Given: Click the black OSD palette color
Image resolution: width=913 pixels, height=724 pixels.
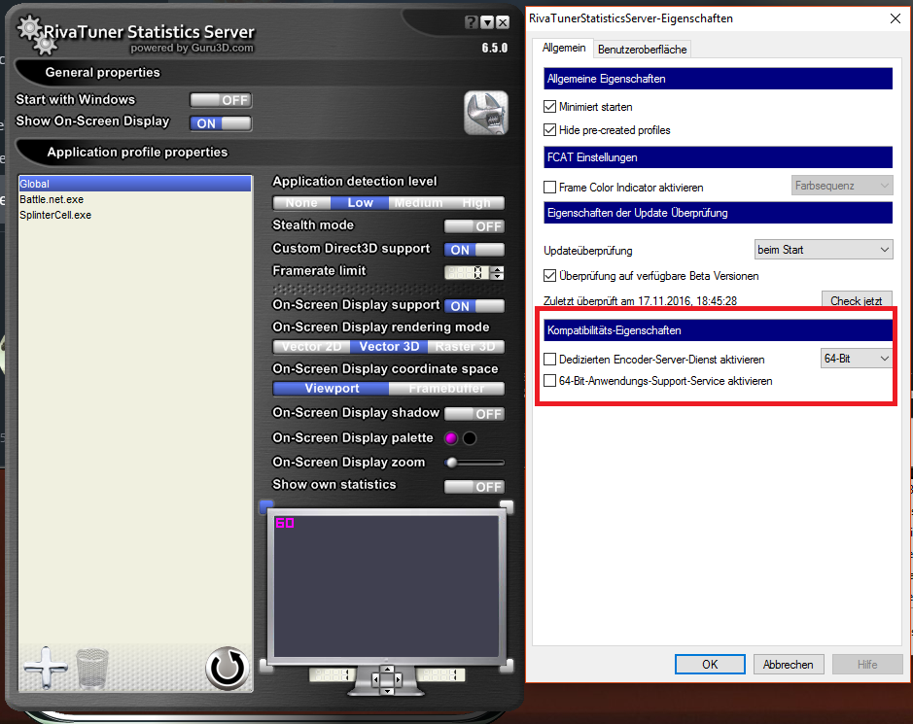Looking at the screenshot, I should pos(470,438).
